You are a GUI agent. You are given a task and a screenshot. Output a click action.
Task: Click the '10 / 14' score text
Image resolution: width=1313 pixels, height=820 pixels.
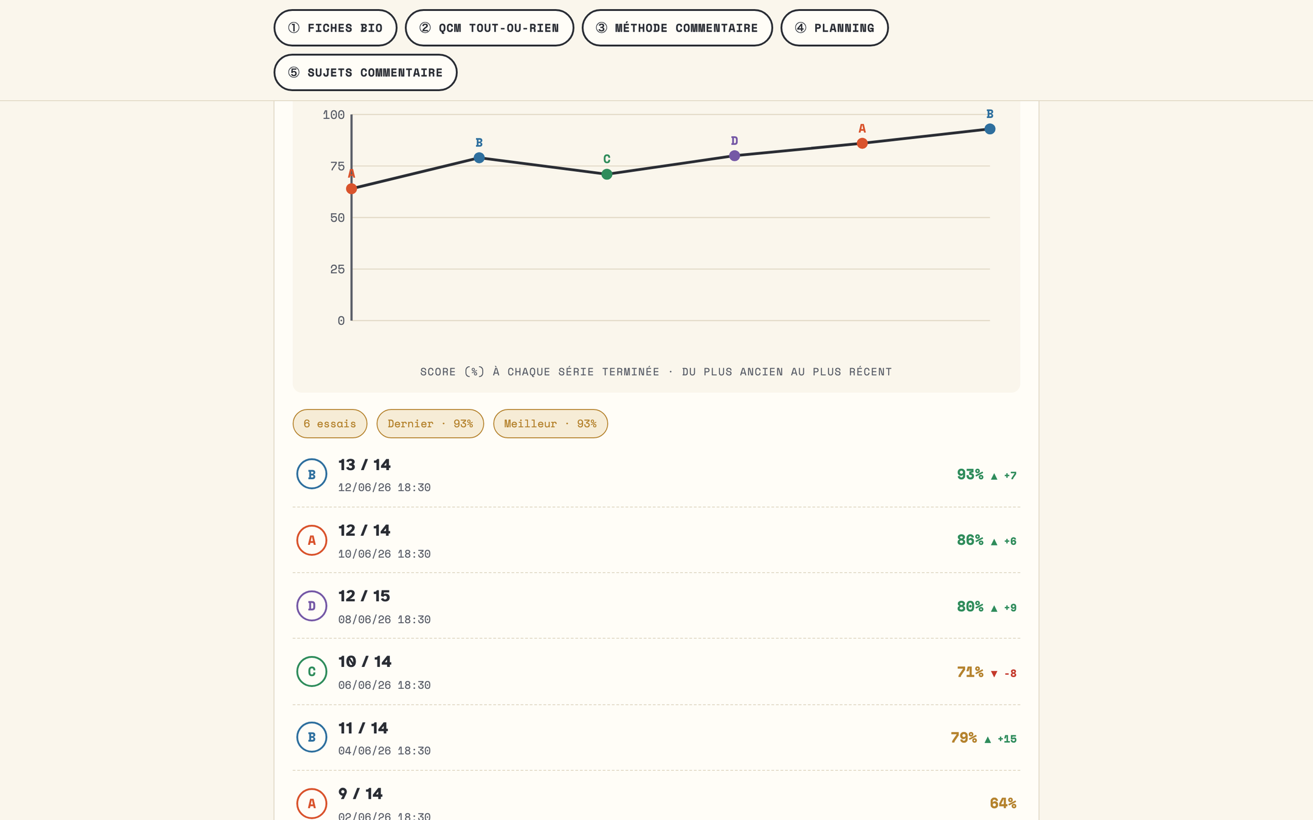(x=365, y=661)
